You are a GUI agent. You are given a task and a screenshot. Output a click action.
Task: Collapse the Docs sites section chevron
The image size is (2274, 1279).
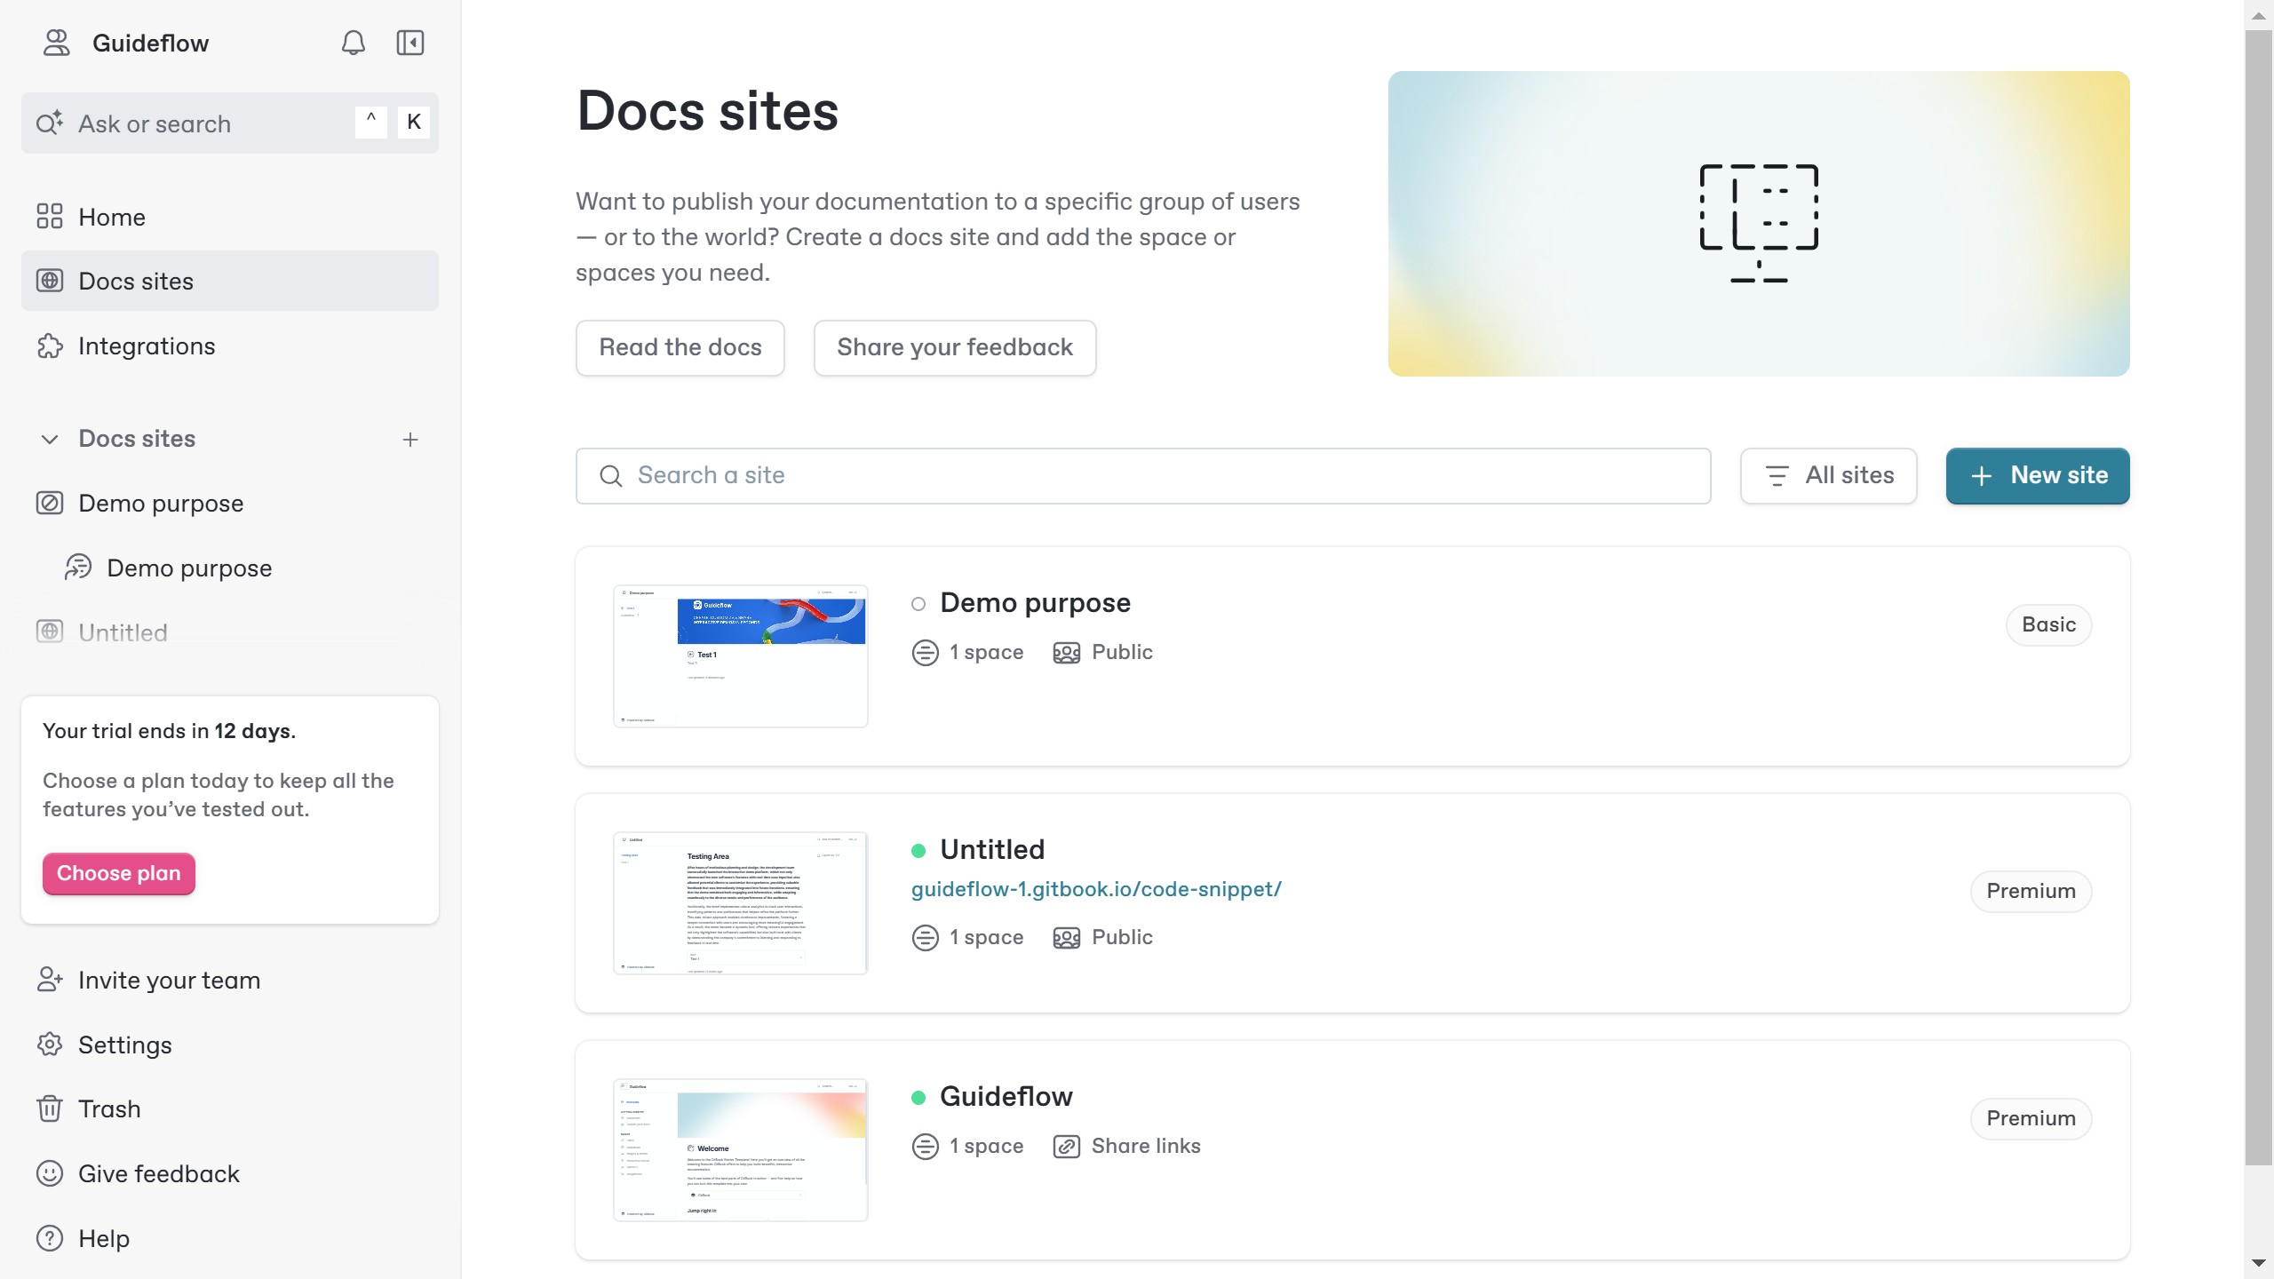(x=50, y=439)
